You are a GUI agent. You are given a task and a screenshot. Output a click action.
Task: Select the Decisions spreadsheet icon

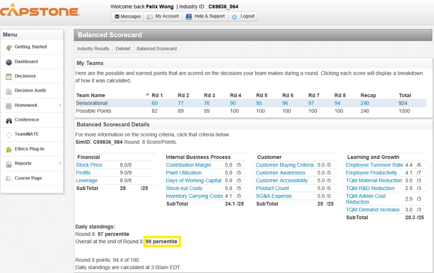coord(9,76)
